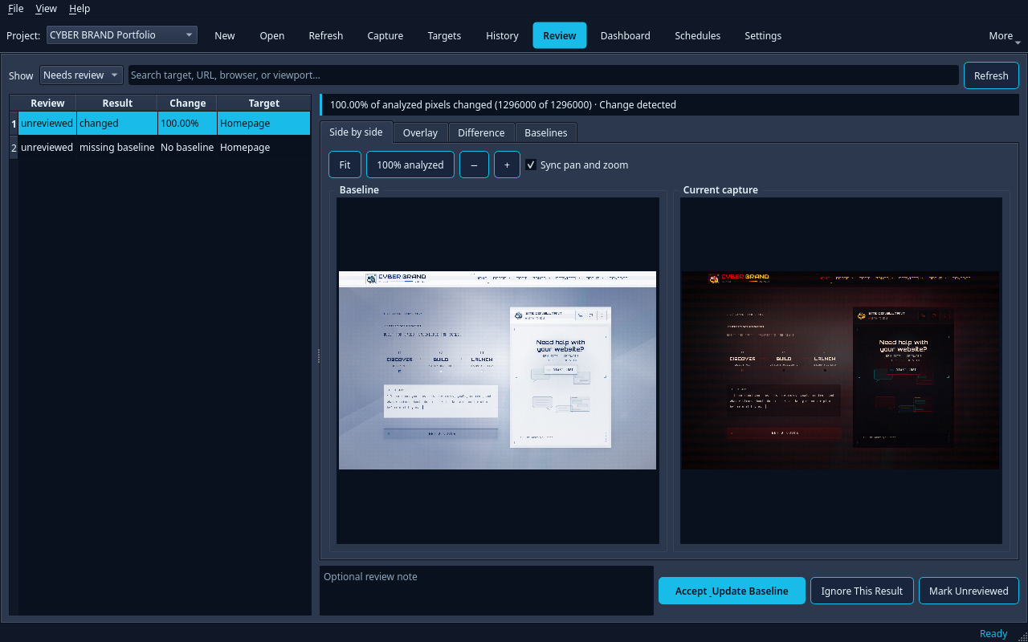Image resolution: width=1028 pixels, height=642 pixels.
Task: Open the Project dropdown CYBER BRAND Portfolio
Action: [x=121, y=35]
